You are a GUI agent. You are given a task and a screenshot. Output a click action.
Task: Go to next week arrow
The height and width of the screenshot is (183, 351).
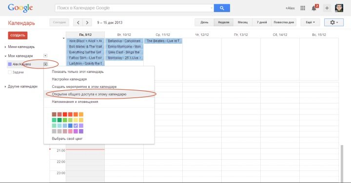(x=87, y=22)
